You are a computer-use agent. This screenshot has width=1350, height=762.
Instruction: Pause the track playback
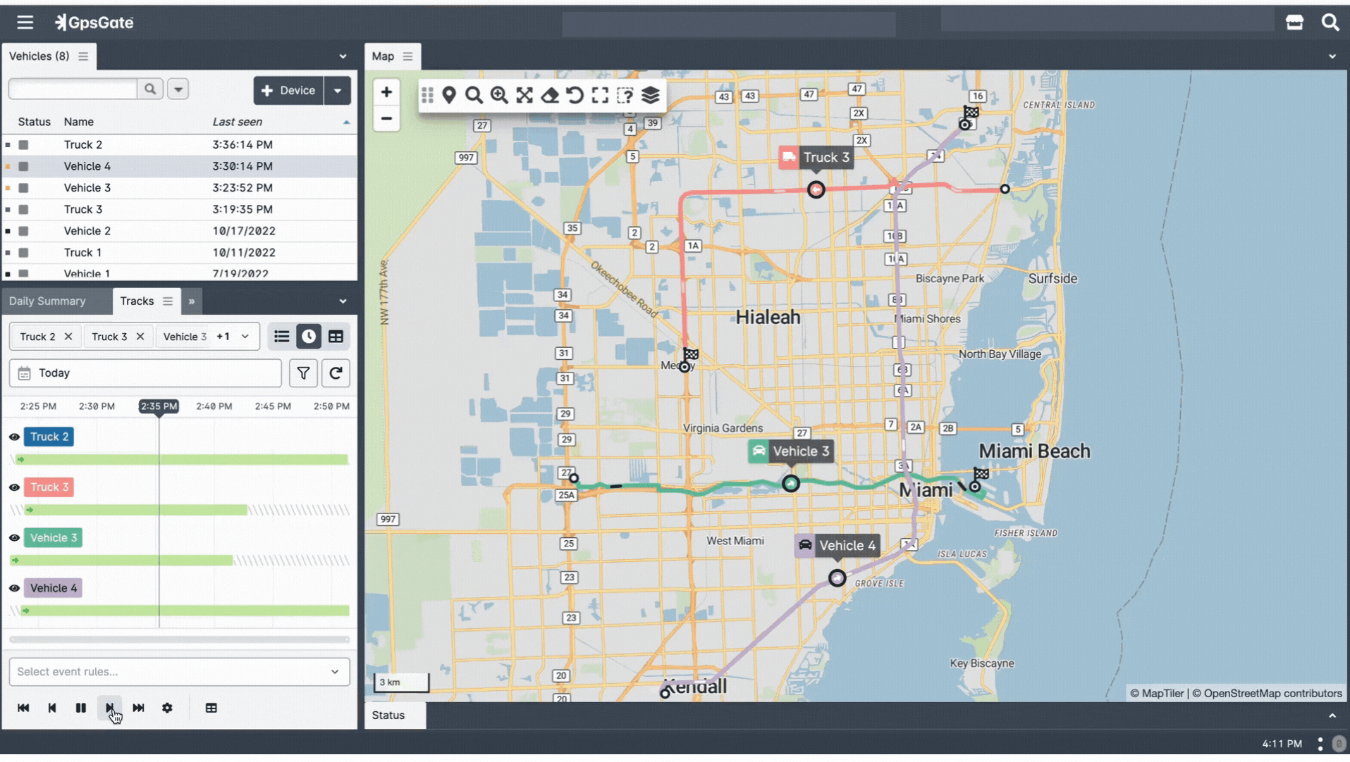click(80, 708)
